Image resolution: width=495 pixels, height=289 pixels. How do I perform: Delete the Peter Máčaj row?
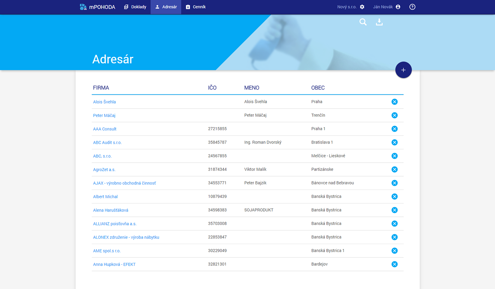pyautogui.click(x=395, y=115)
